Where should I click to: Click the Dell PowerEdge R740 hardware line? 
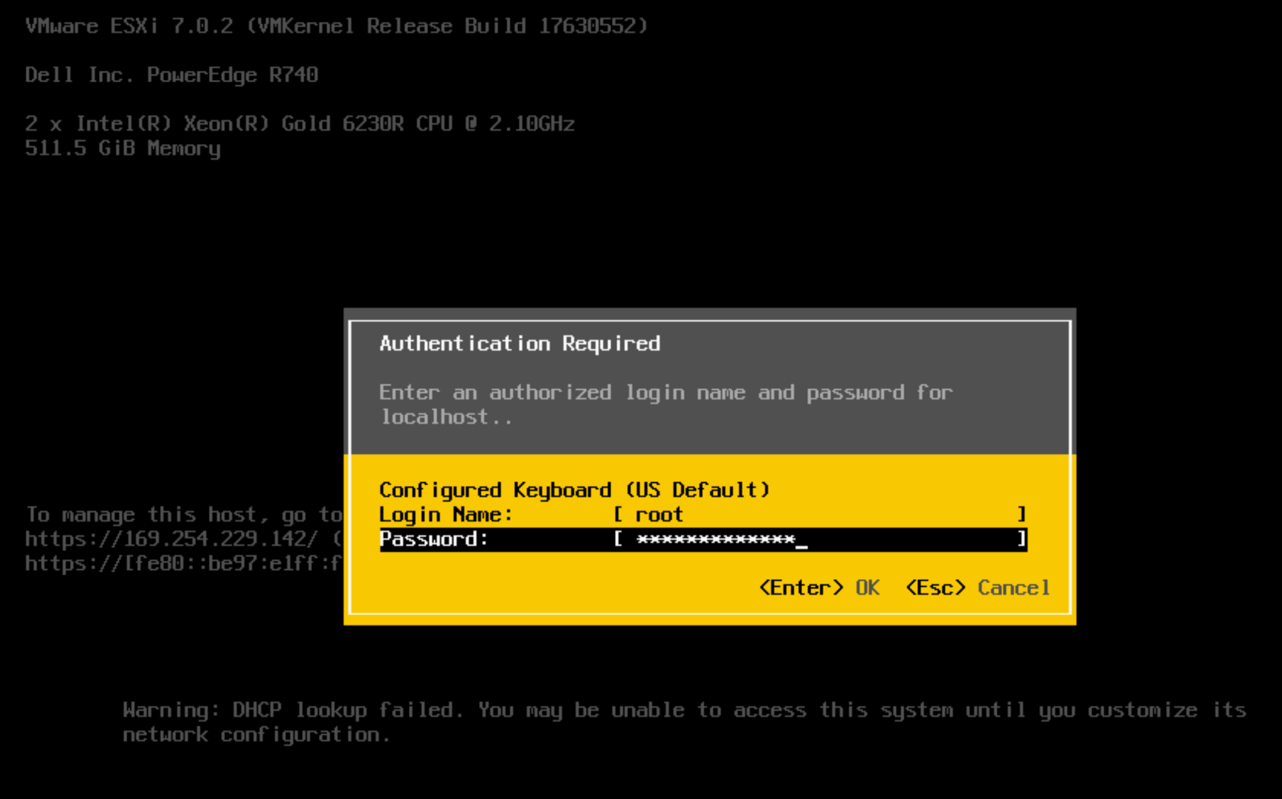(x=171, y=75)
